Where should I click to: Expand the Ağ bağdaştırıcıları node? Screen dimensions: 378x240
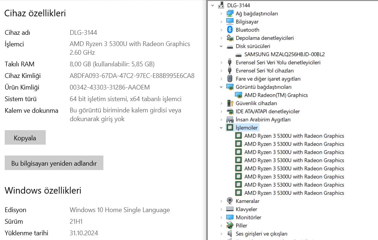coord(221,13)
